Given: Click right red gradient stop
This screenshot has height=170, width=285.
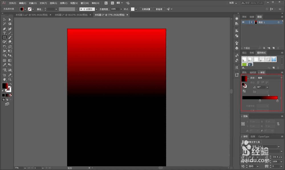Looking at the screenshot, I should 277,101.
